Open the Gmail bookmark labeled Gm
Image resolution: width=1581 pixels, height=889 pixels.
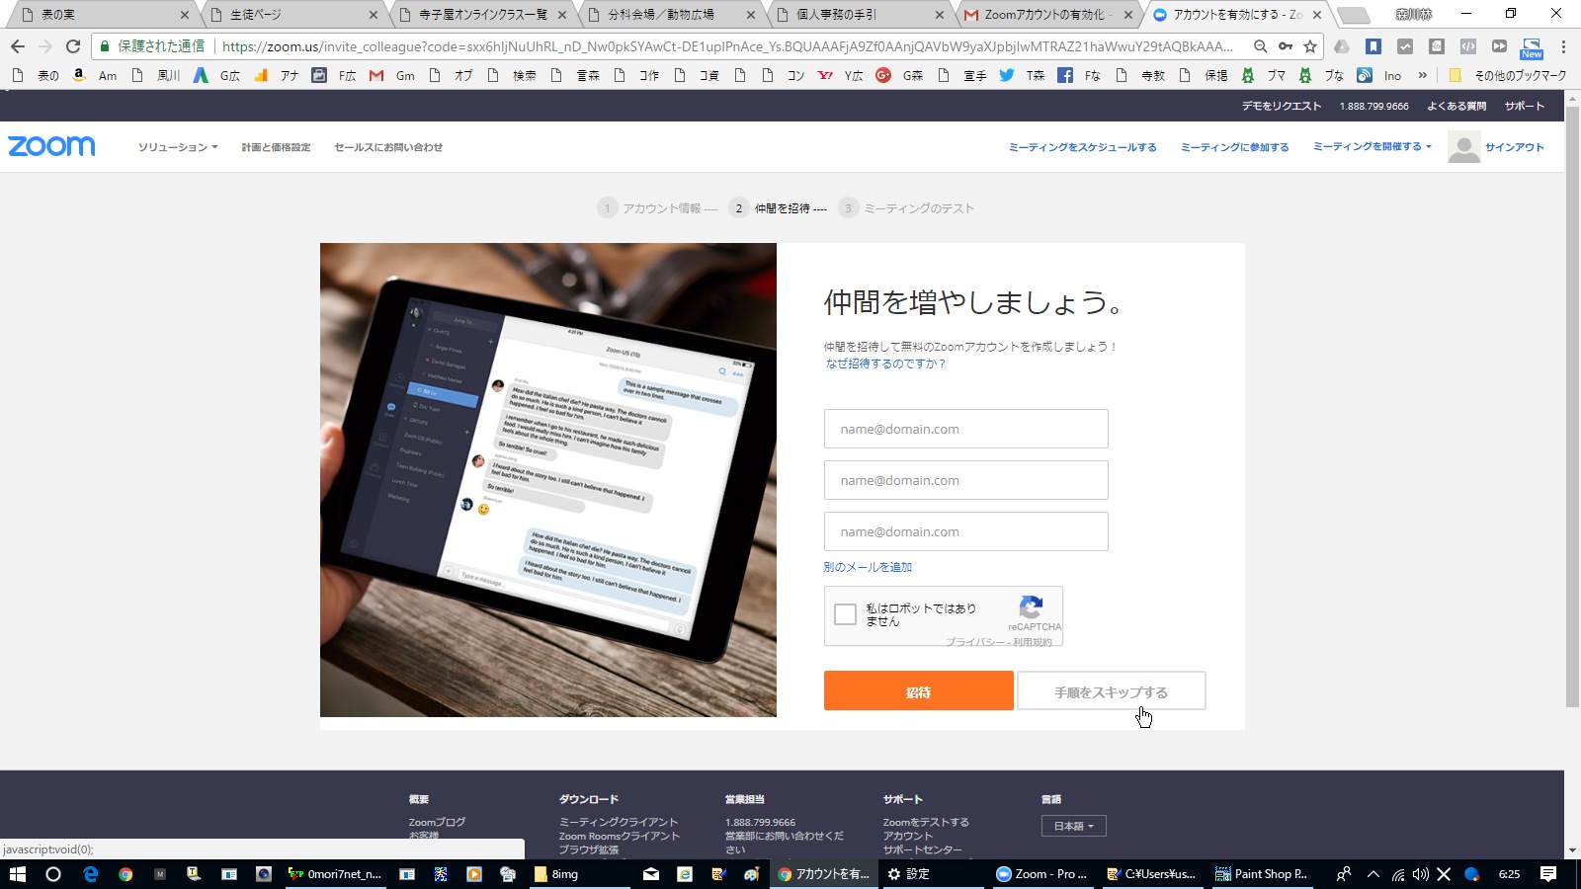(x=392, y=75)
